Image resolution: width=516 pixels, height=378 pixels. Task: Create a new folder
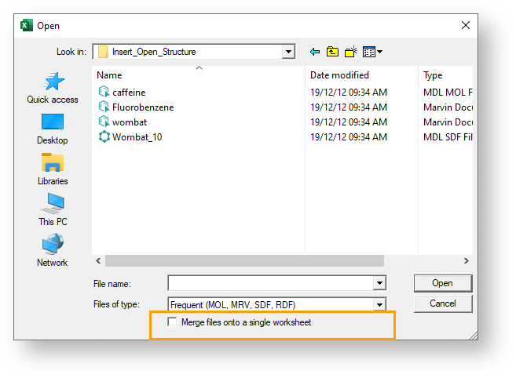point(350,52)
